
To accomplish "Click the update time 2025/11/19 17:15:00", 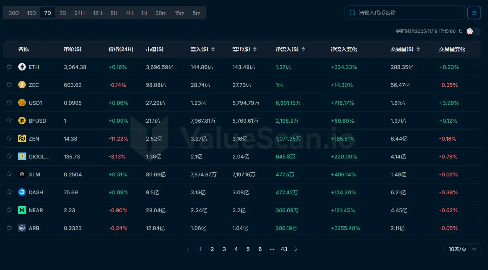I will click(426, 31).
